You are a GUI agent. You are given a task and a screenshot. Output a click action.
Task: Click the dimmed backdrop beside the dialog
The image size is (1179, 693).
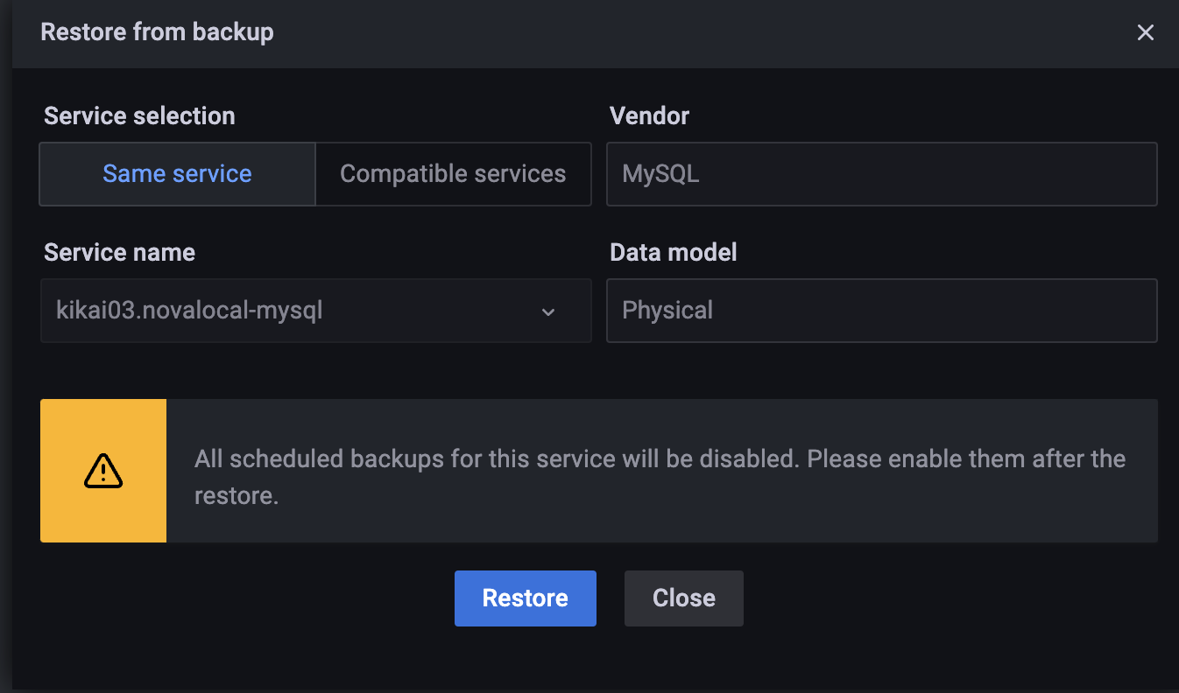click(x=5, y=350)
